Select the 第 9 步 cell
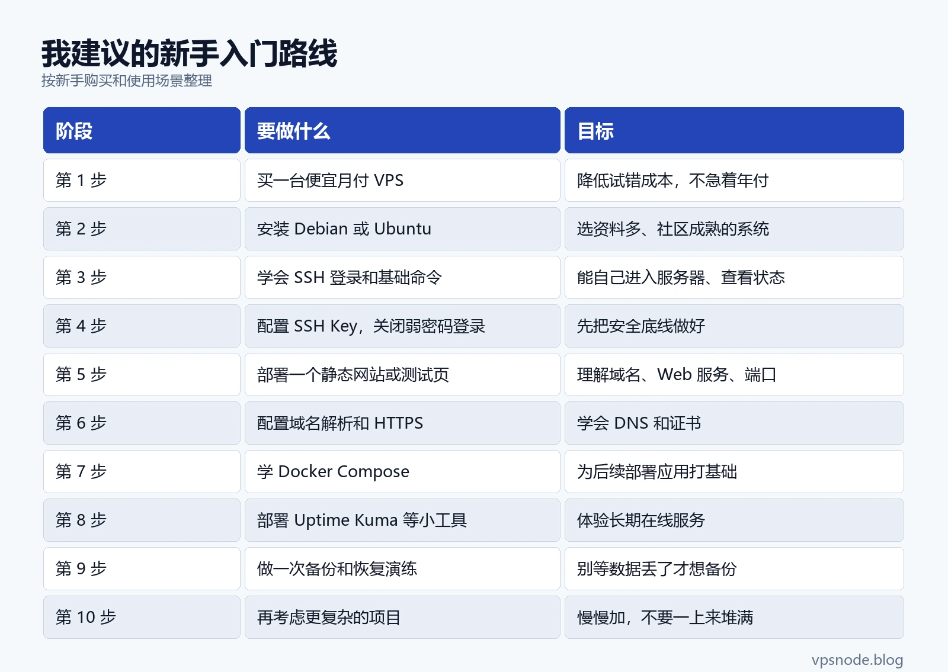The width and height of the screenshot is (948, 672). [x=142, y=568]
